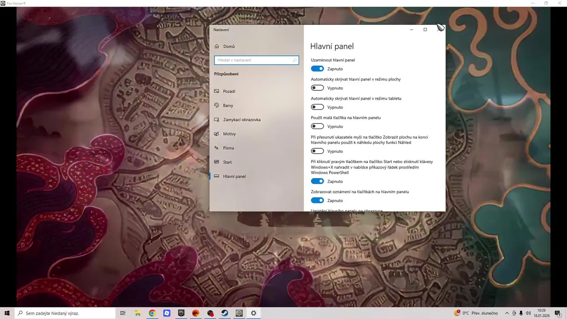Open Epic Games Launcher on taskbar
The width and height of the screenshot is (567, 319).
click(x=181, y=313)
